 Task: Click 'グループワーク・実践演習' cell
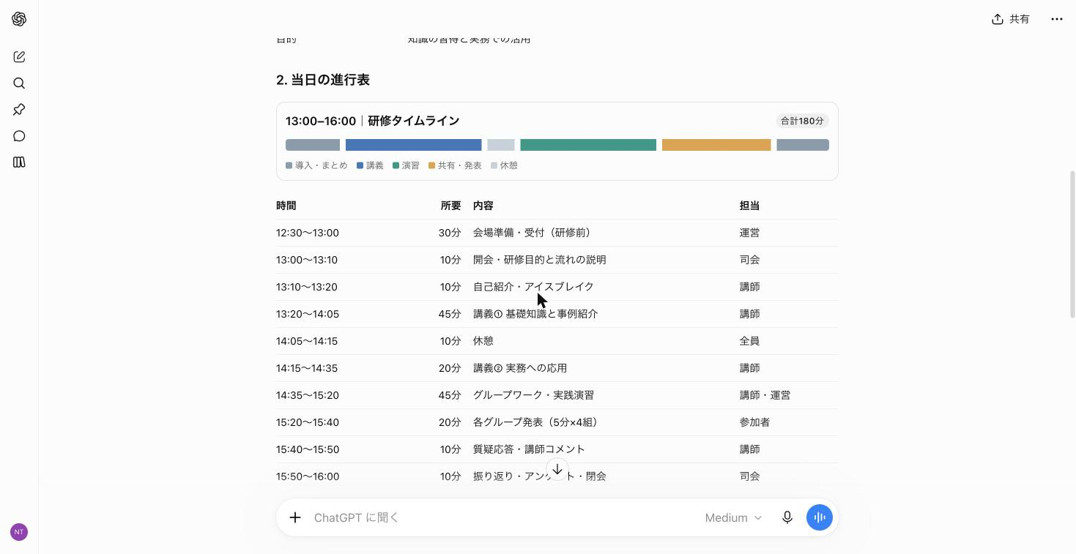tap(534, 395)
